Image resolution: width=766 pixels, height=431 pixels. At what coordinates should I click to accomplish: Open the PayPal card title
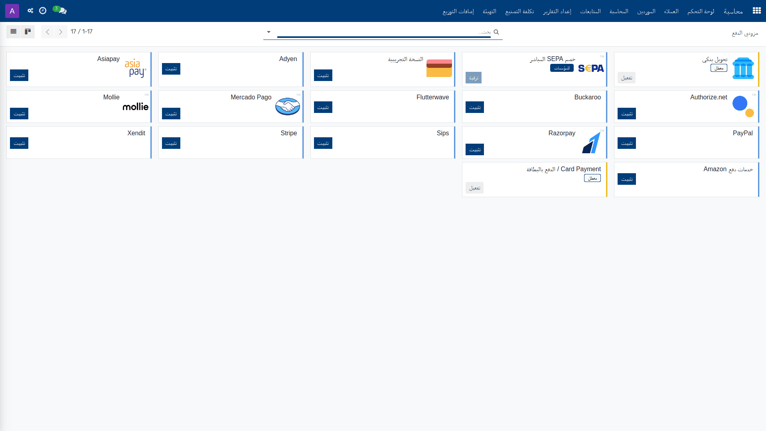[743, 133]
